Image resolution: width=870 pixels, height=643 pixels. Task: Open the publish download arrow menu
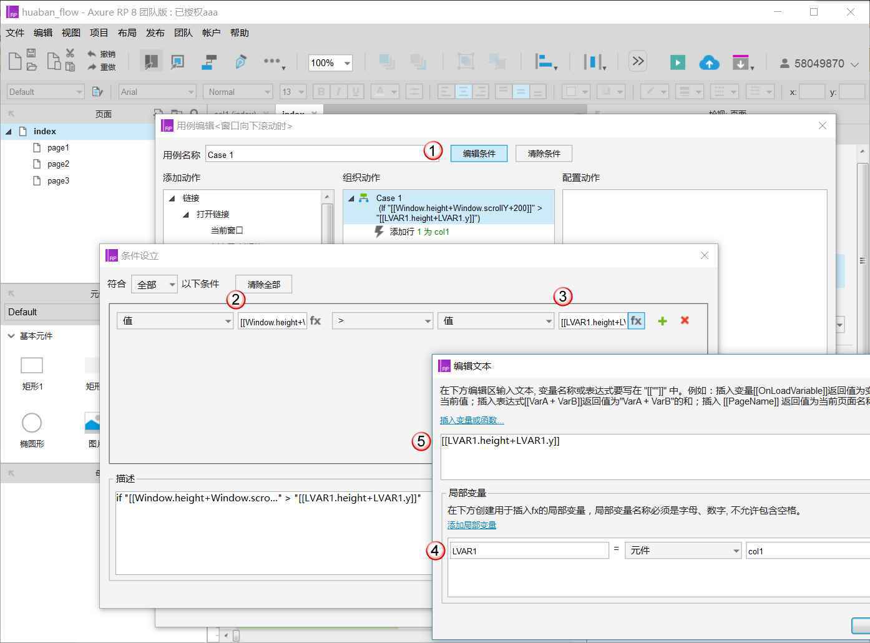click(743, 62)
